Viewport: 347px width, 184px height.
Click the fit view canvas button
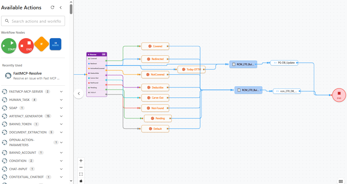(x=81, y=174)
